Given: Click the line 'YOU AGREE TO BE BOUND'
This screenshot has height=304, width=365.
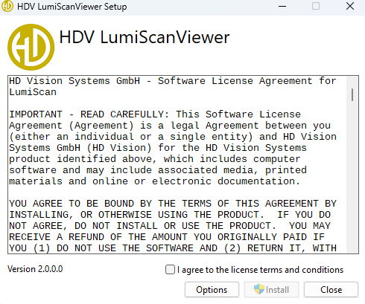Looking at the screenshot, I should [x=173, y=204].
